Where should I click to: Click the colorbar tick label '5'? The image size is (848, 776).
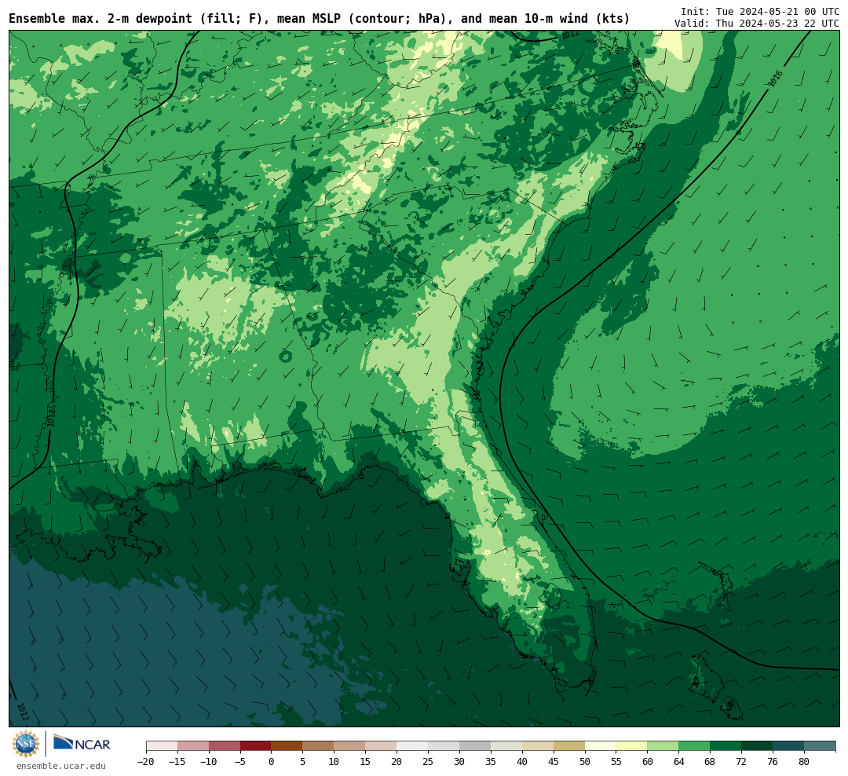[x=303, y=762]
